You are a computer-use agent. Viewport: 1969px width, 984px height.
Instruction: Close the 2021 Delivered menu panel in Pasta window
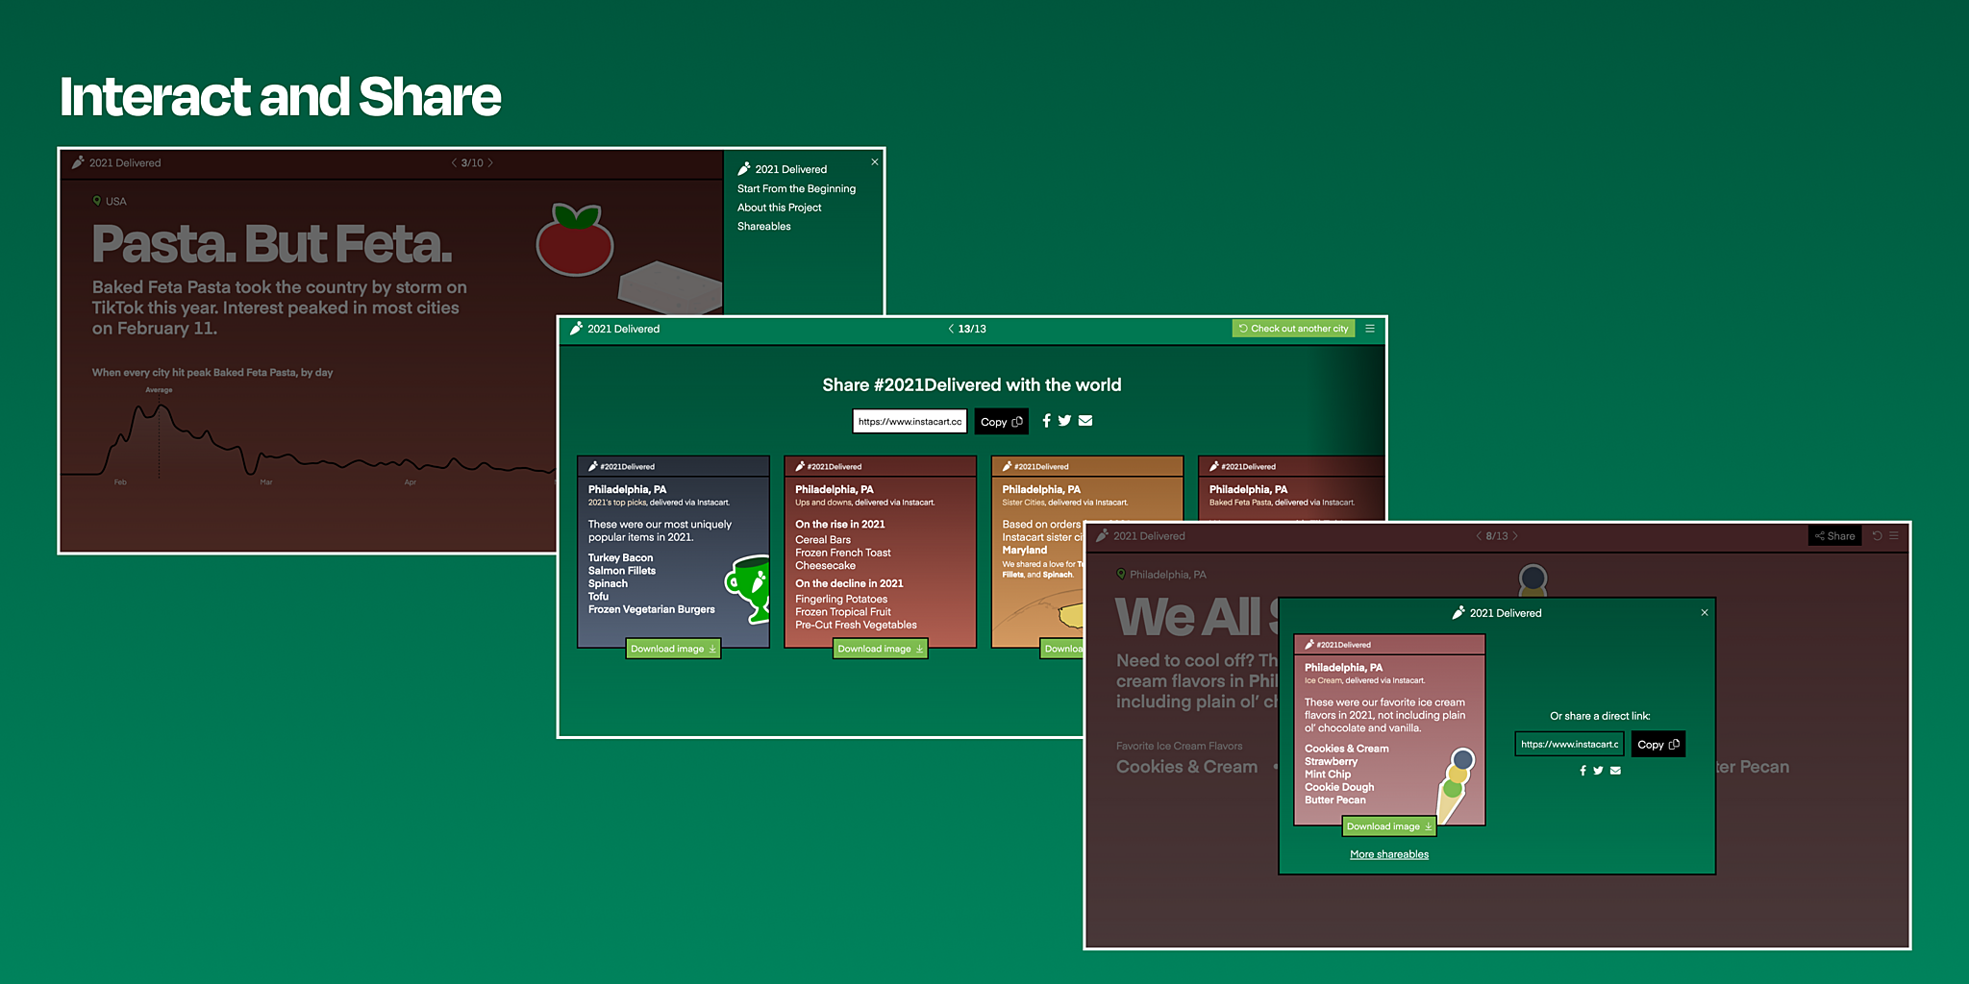click(874, 162)
